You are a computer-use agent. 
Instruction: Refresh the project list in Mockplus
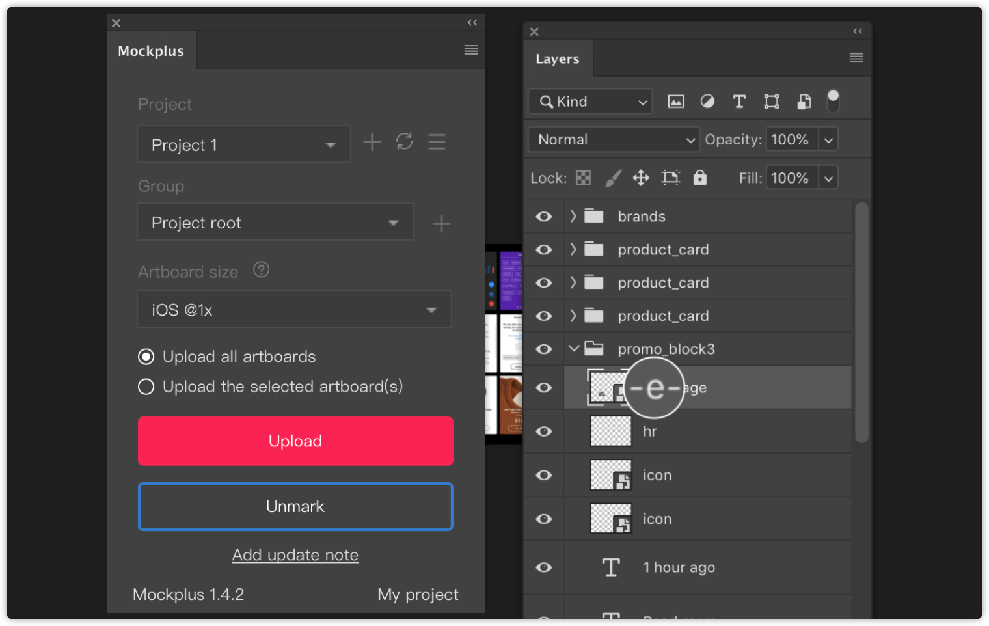click(x=405, y=142)
